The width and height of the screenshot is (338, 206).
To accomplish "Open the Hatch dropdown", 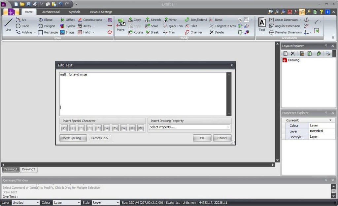I will click(93, 32).
